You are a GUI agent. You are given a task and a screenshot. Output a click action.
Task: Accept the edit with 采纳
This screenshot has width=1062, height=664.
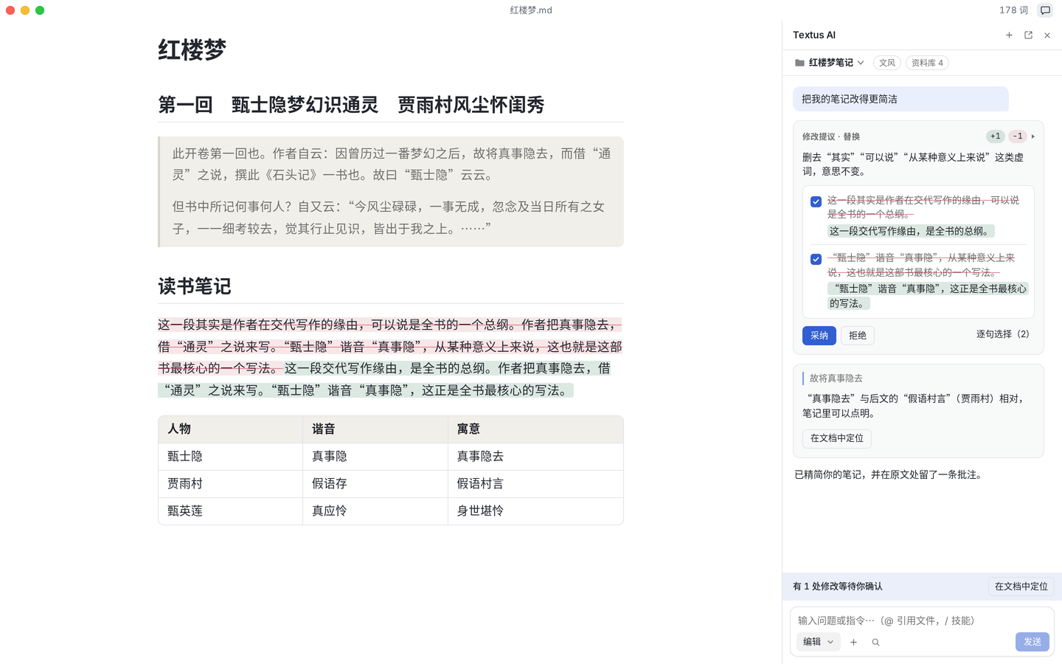click(x=819, y=336)
